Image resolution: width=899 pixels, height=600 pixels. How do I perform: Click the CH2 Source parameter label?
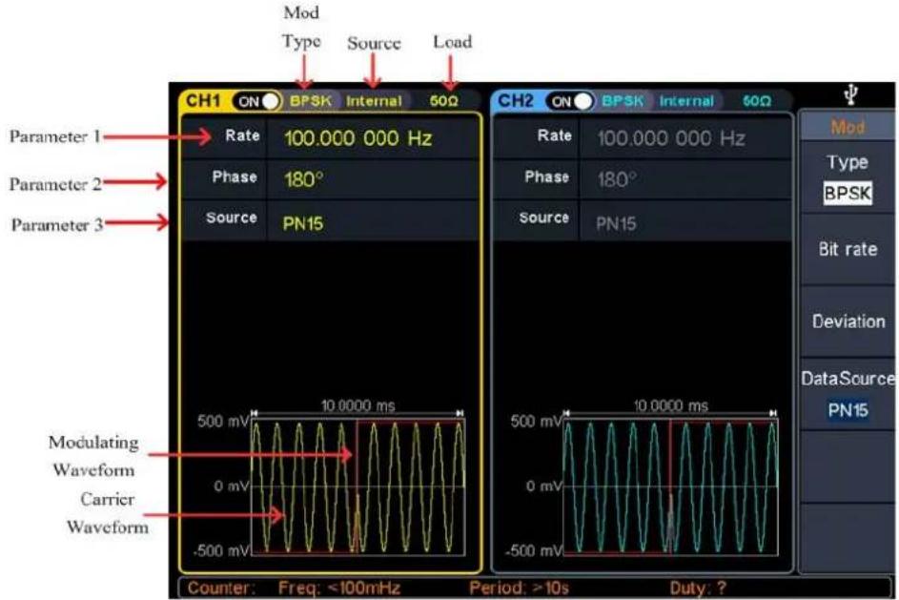tap(544, 218)
